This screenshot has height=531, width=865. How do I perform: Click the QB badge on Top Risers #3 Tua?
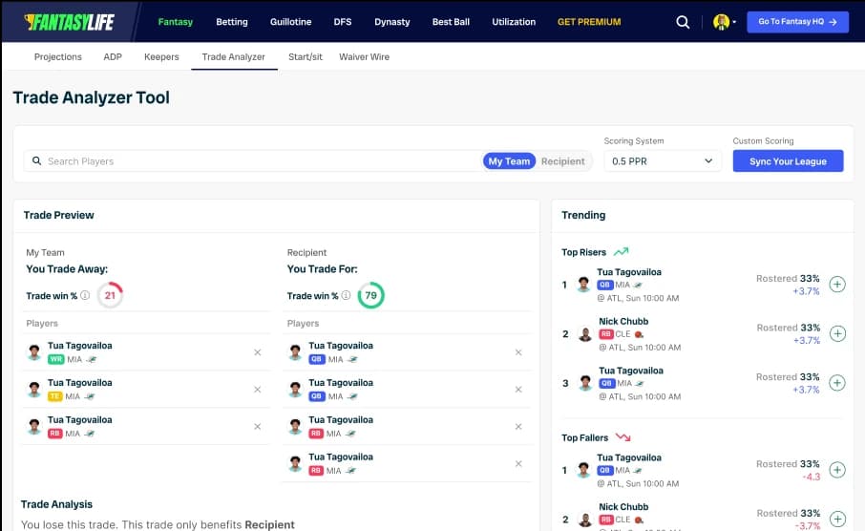tap(607, 383)
